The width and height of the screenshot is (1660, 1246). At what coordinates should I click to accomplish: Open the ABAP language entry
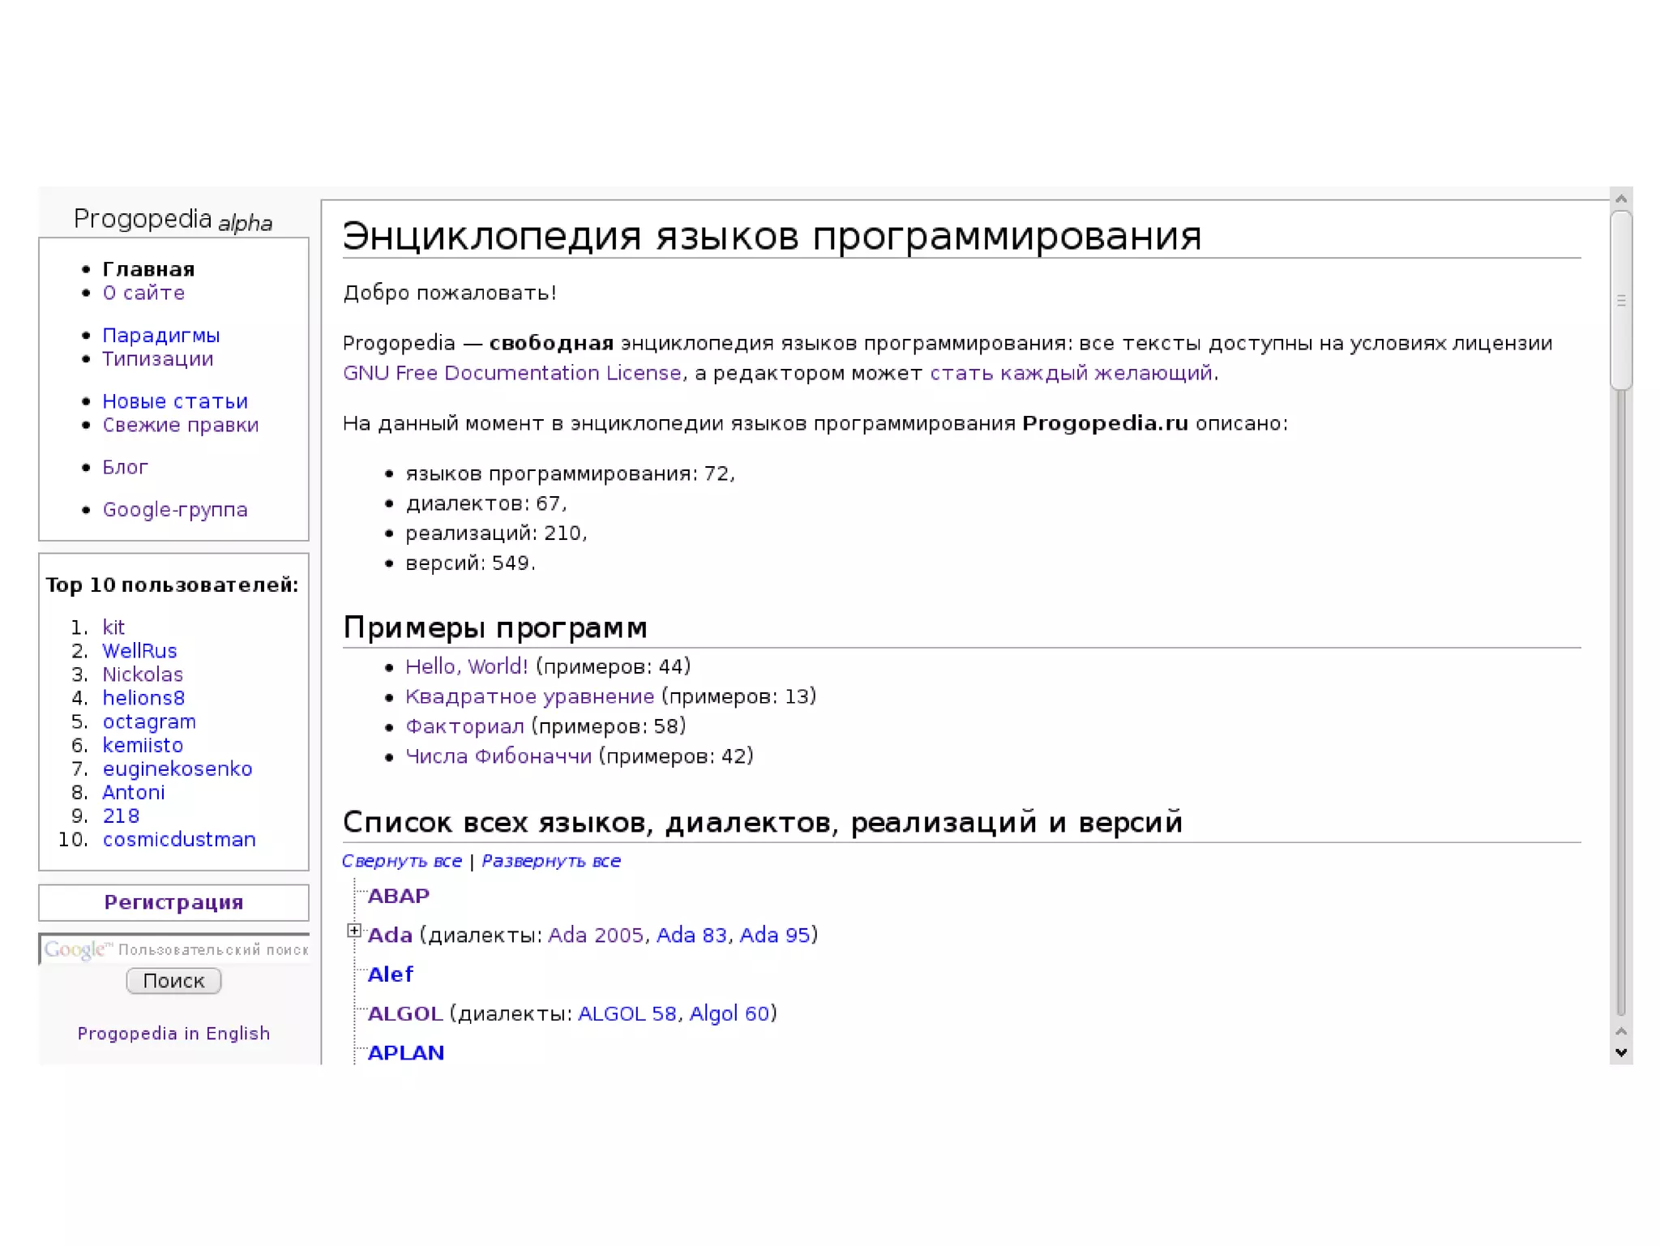point(398,896)
